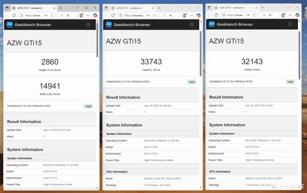Click the 2860 Single-Core Score value
The height and width of the screenshot is (193, 307).
(x=50, y=62)
